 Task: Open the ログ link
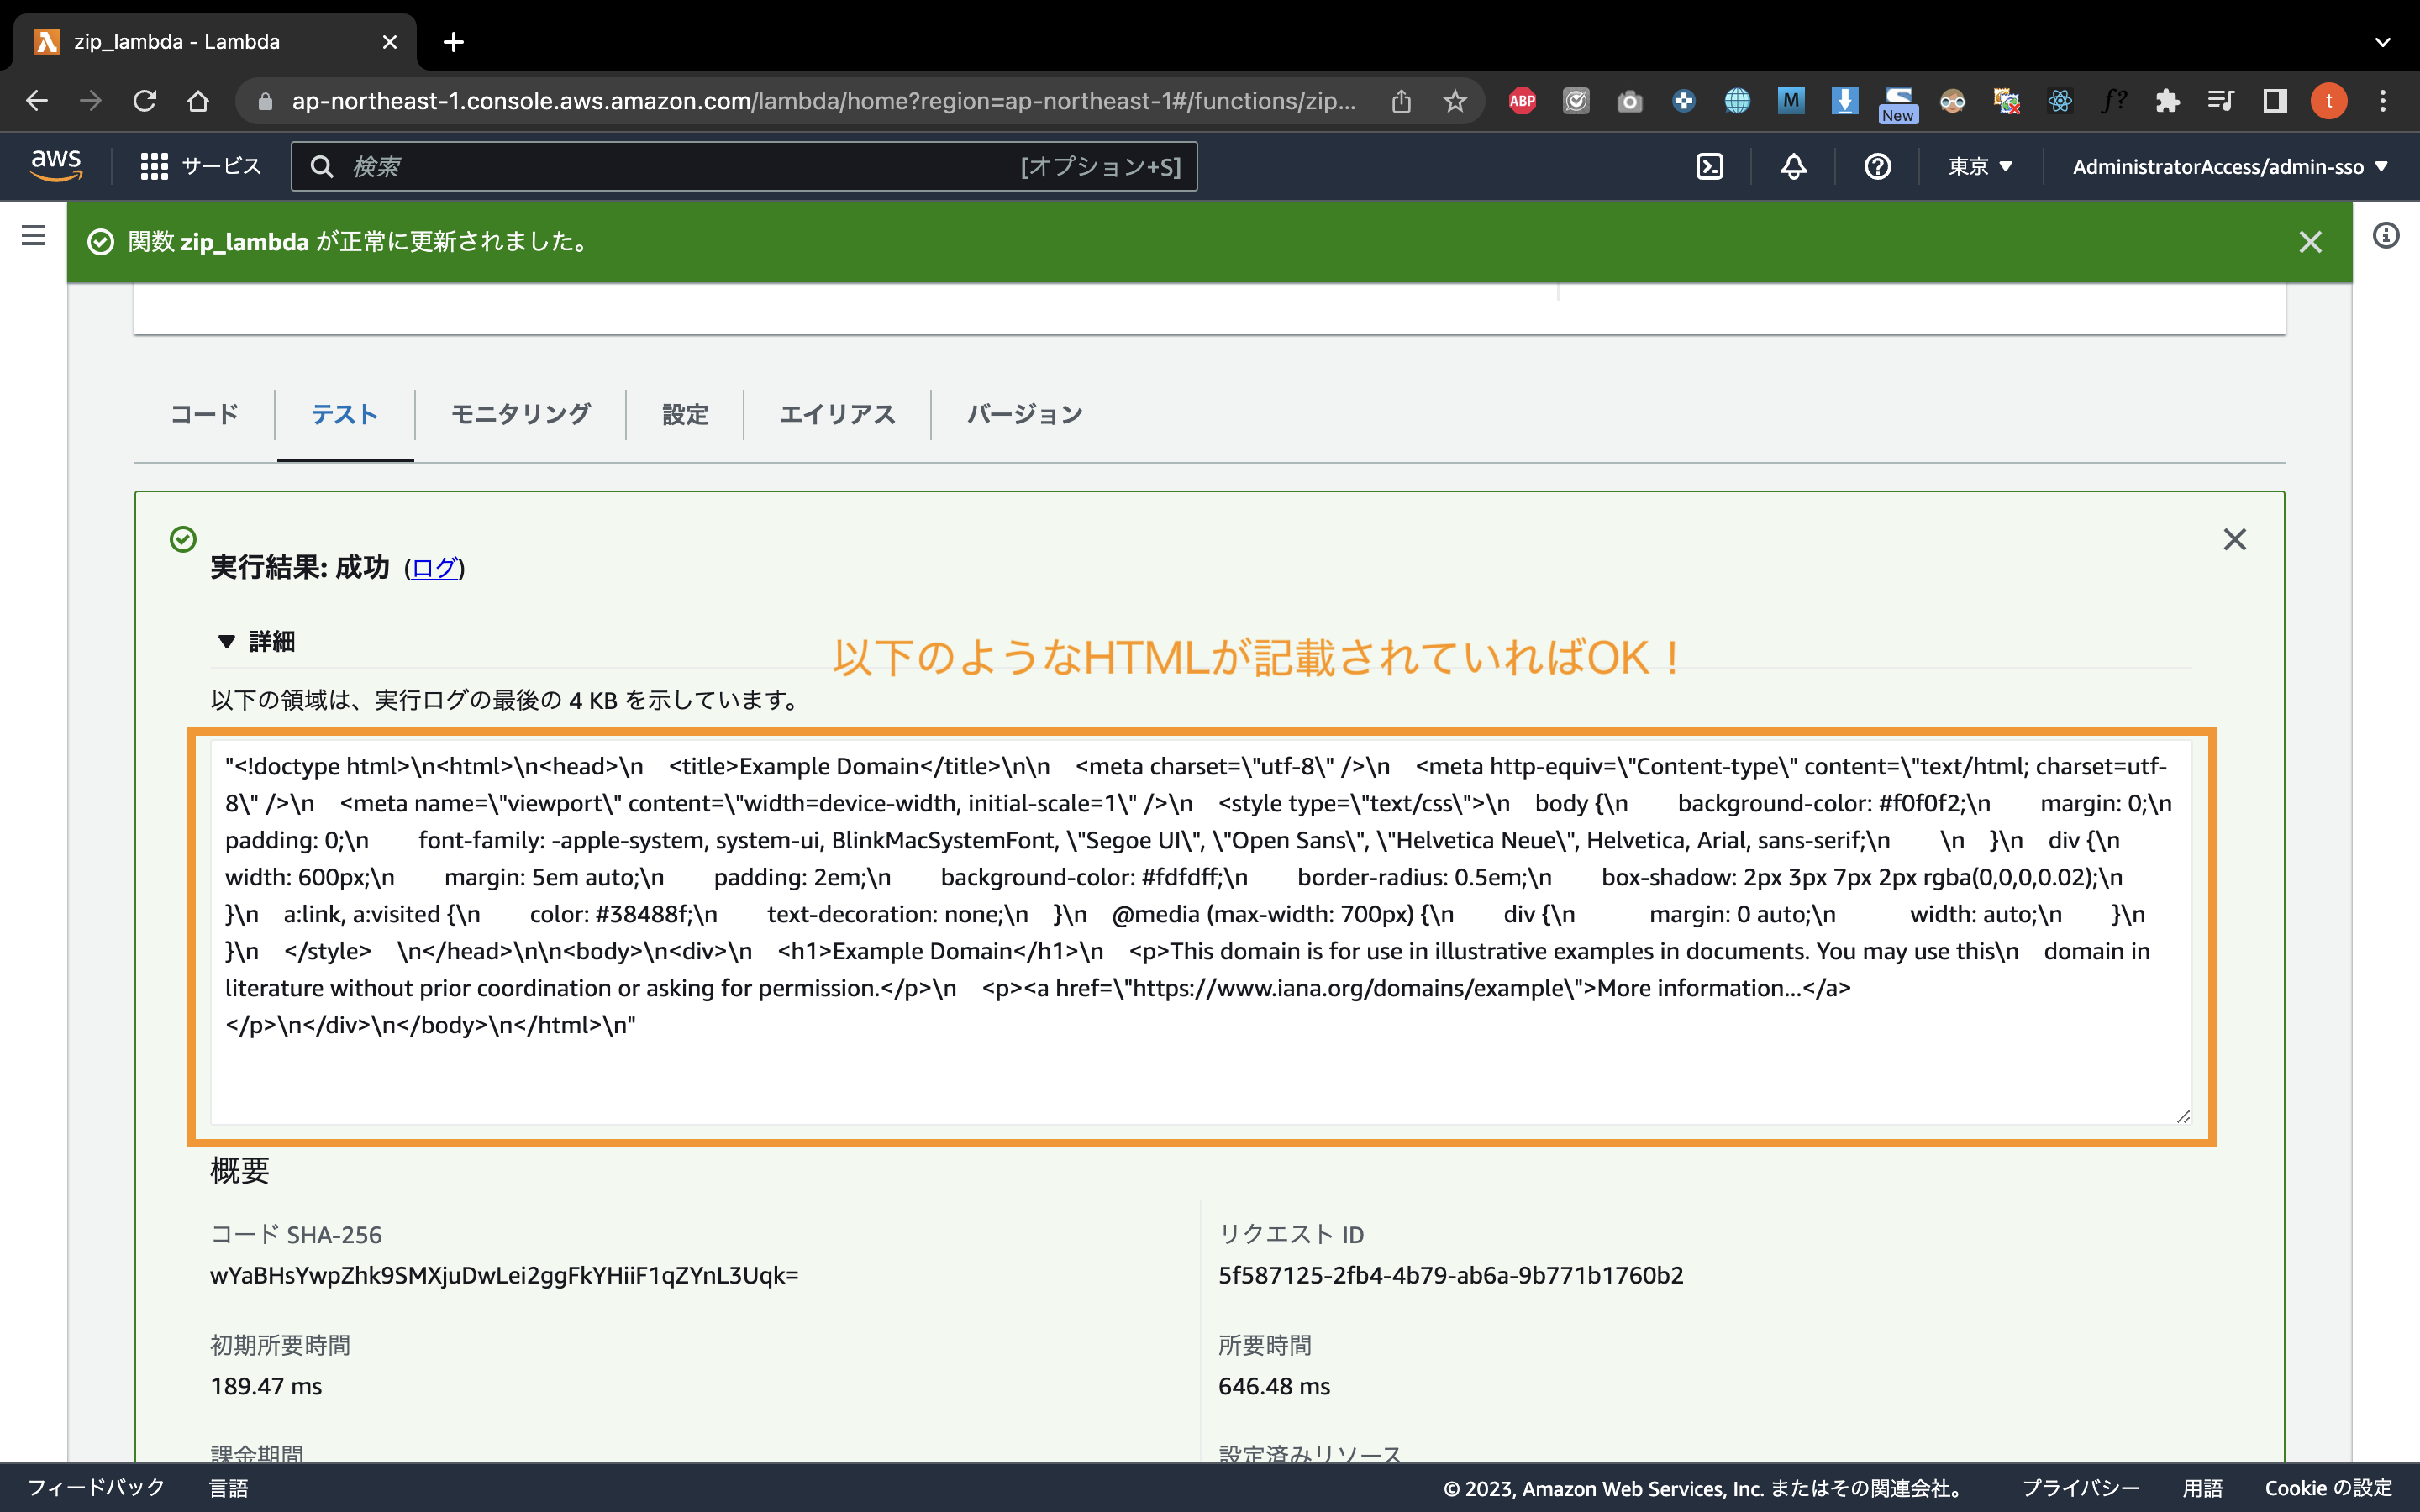click(432, 568)
